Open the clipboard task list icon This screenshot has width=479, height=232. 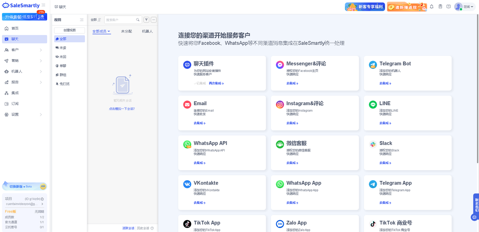coord(440,7)
